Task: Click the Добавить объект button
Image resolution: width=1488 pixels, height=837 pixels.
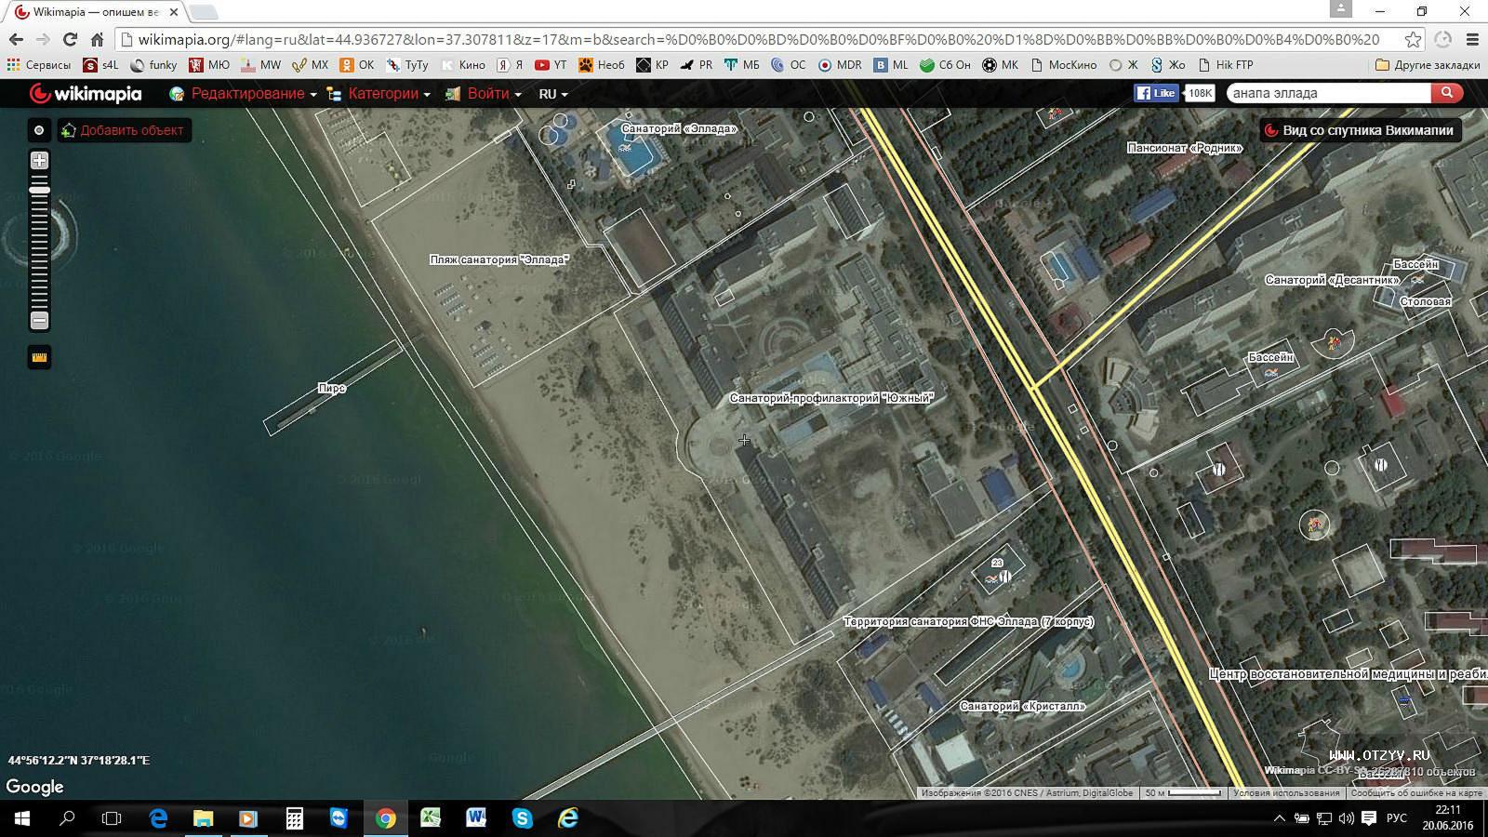Action: tap(124, 130)
